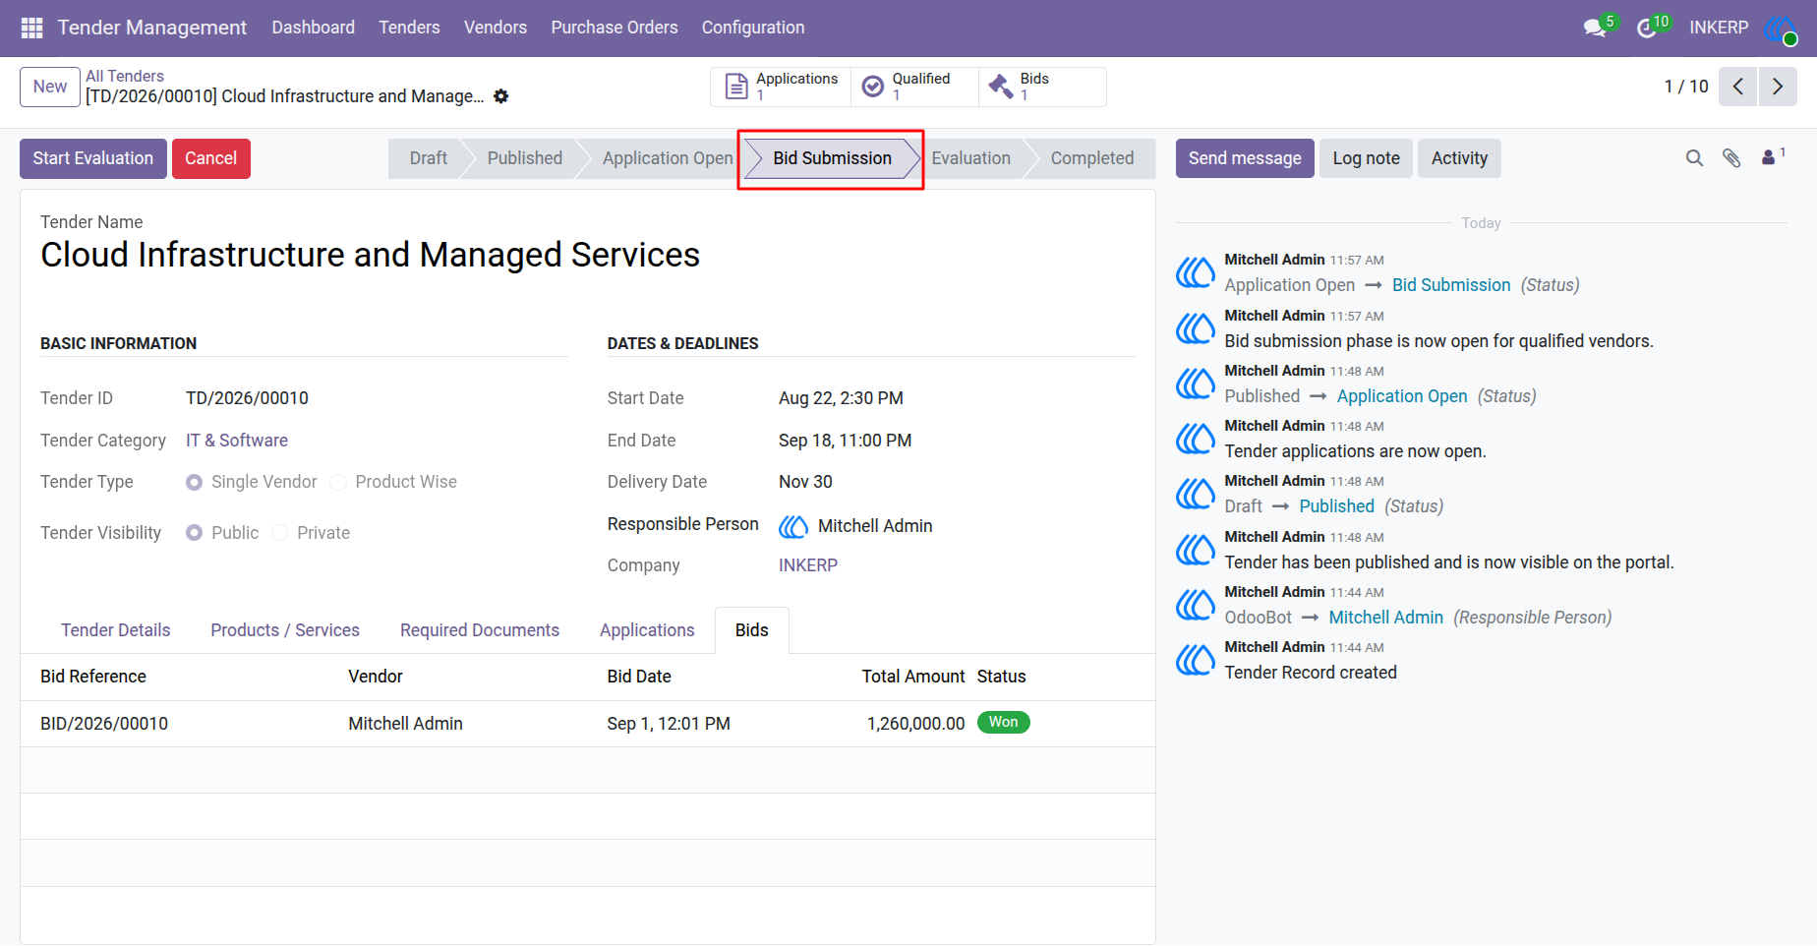Image resolution: width=1817 pixels, height=946 pixels.
Task: Open the Qualified checkmark stat button
Action: click(914, 87)
